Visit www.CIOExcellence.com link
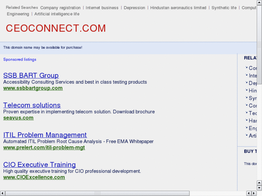The height and width of the screenshot is (196, 262). pos(34,177)
